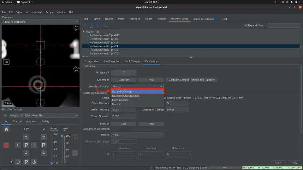The height and width of the screenshot is (170, 303).
Task: Switch to the Tool Changer tab
Action: click(x=133, y=61)
